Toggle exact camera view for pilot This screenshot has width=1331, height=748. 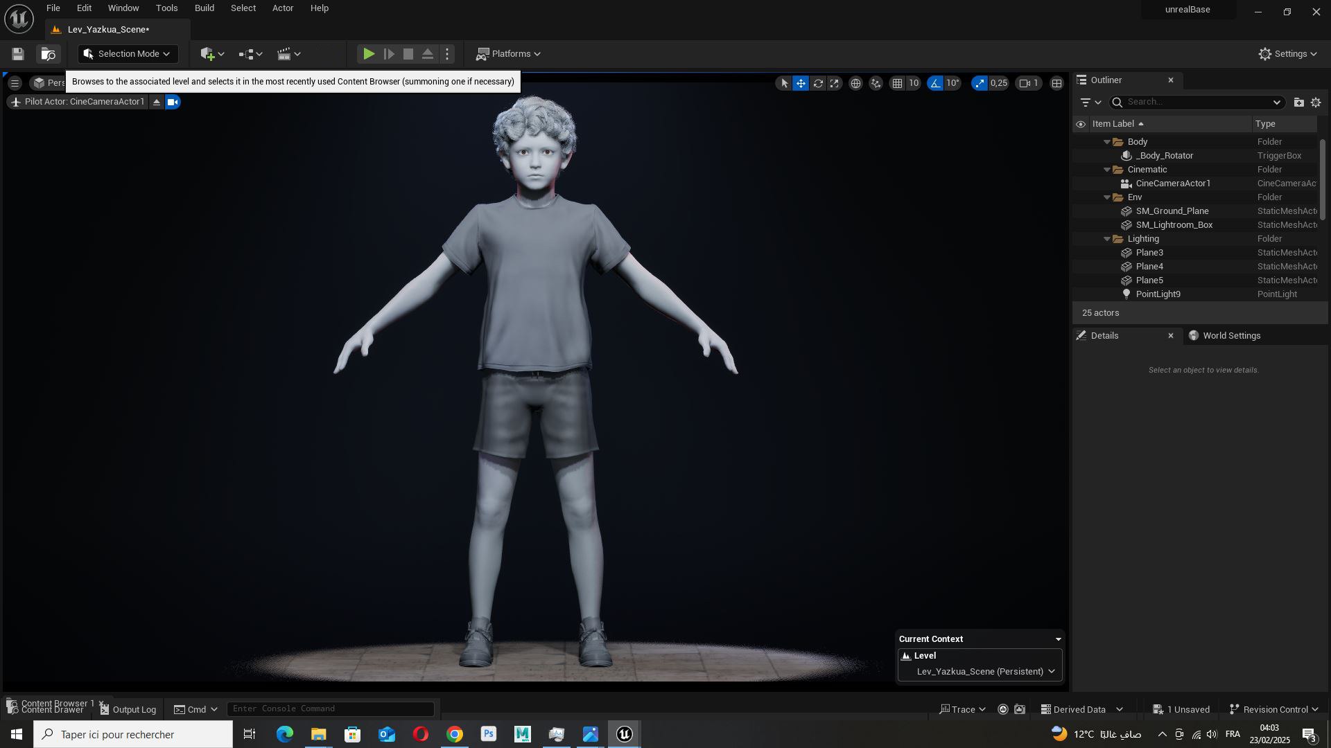(173, 103)
